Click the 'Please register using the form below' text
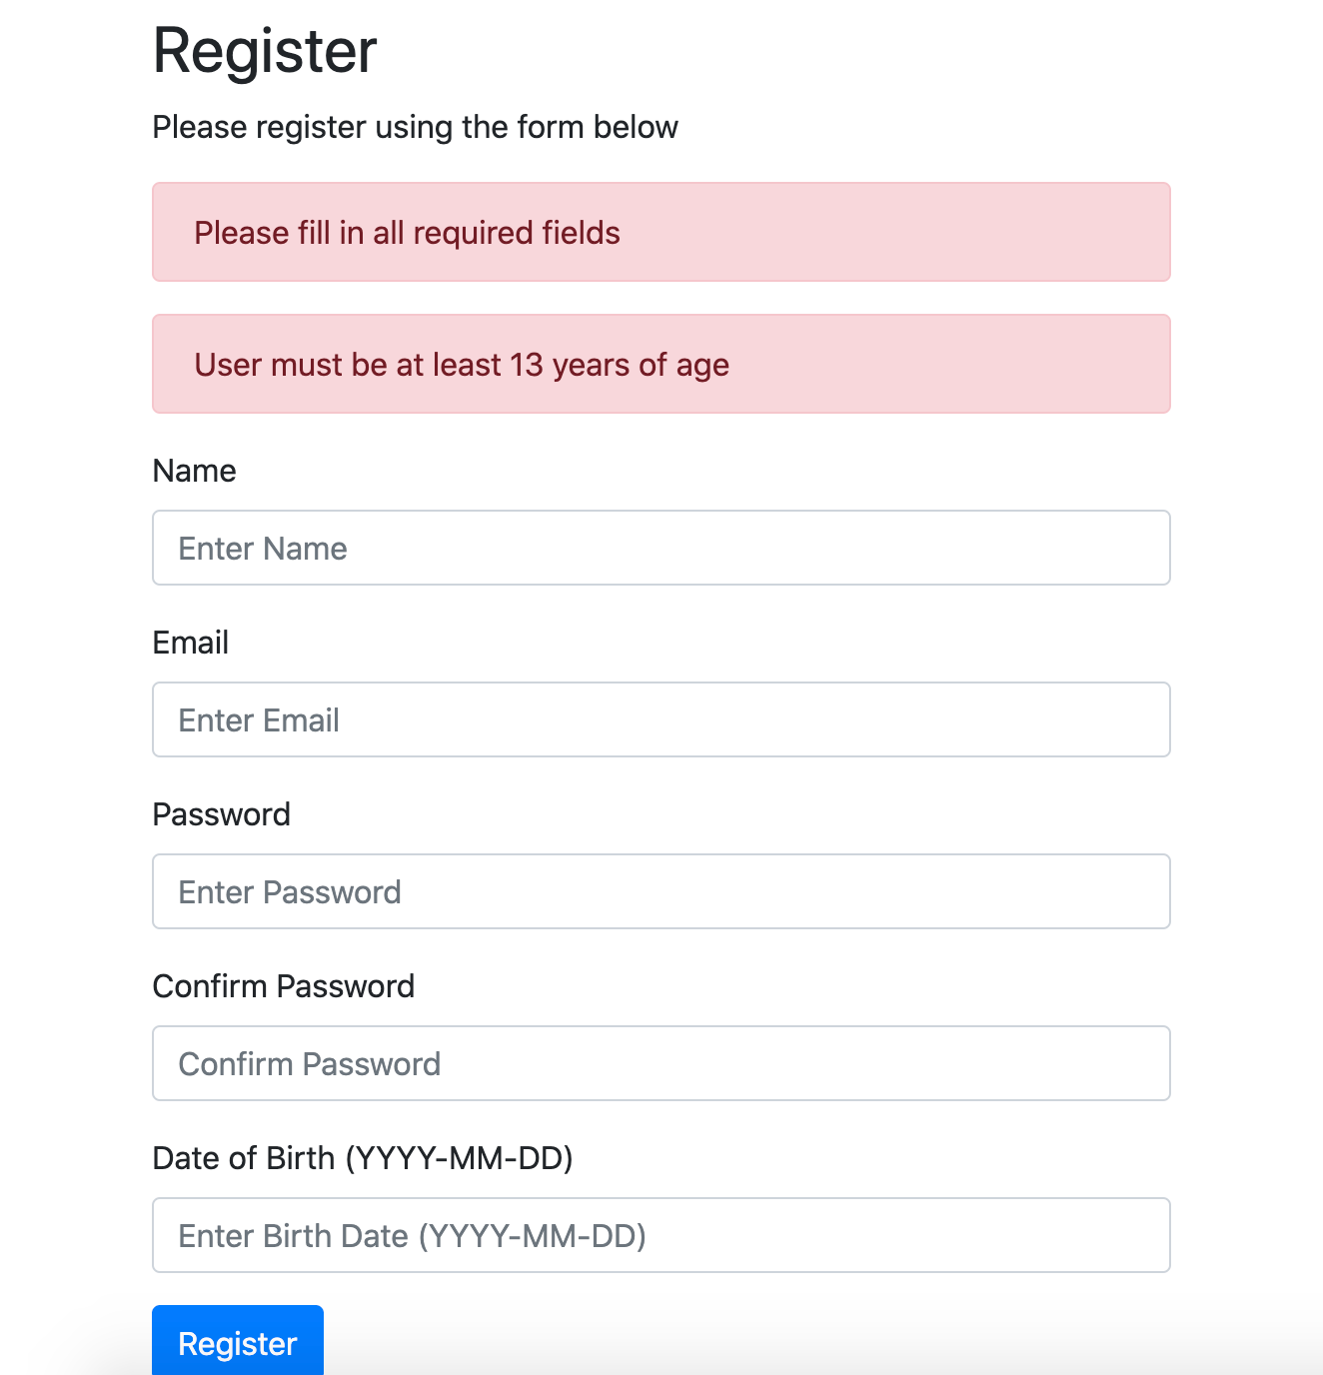The image size is (1323, 1375). tap(415, 127)
